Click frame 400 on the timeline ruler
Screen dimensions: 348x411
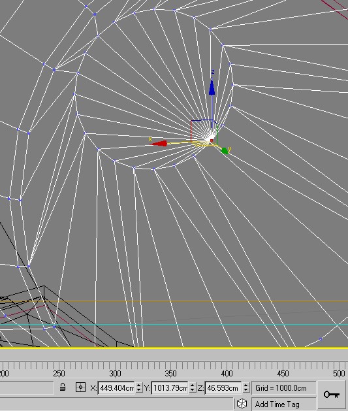tap(227, 373)
